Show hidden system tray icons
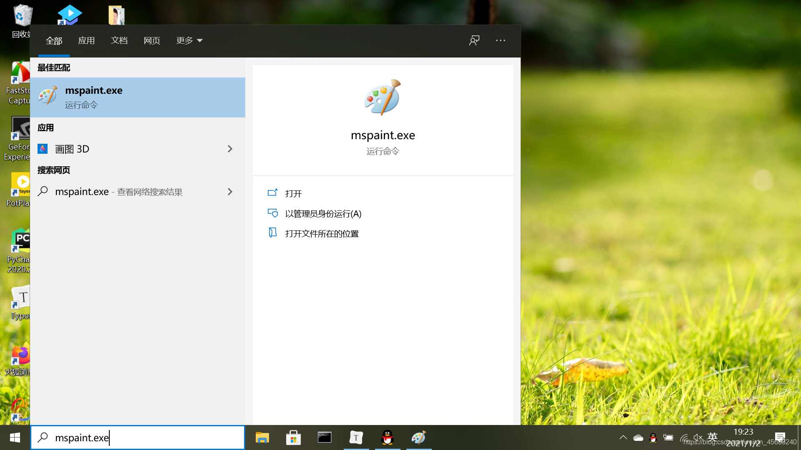This screenshot has height=450, width=801. click(623, 437)
